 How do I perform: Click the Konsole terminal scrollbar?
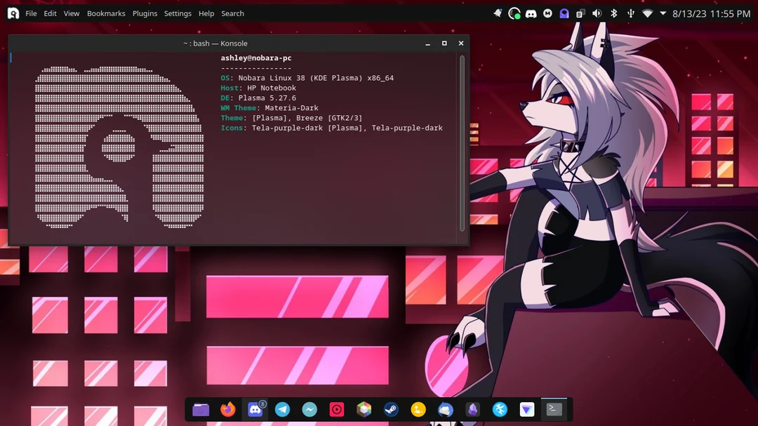(463, 140)
